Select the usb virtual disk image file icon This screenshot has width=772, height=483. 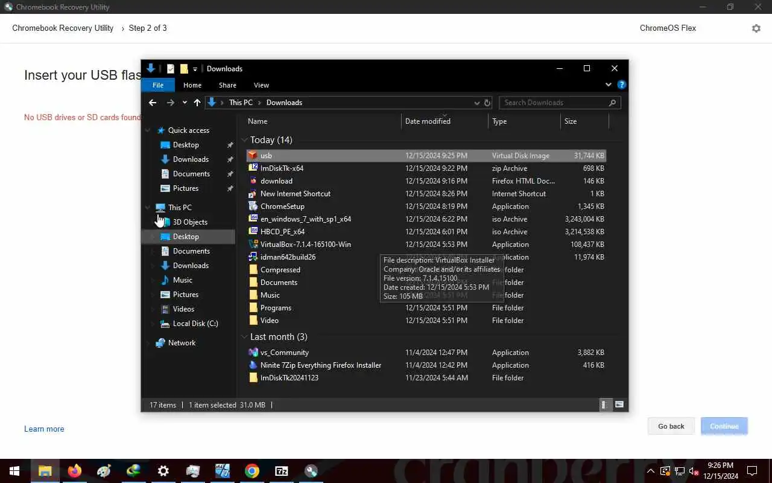(x=253, y=156)
